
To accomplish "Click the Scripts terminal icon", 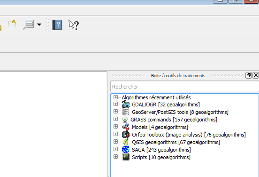I will pyautogui.click(x=126, y=157).
